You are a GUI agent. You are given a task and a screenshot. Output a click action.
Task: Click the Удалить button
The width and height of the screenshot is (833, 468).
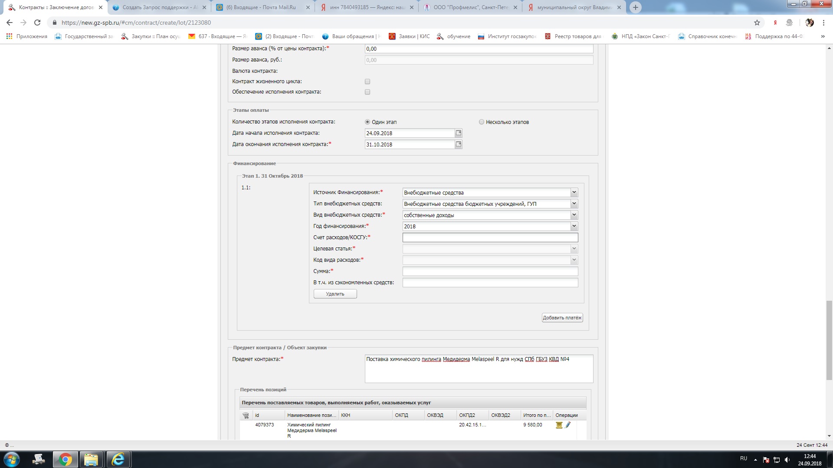(335, 294)
